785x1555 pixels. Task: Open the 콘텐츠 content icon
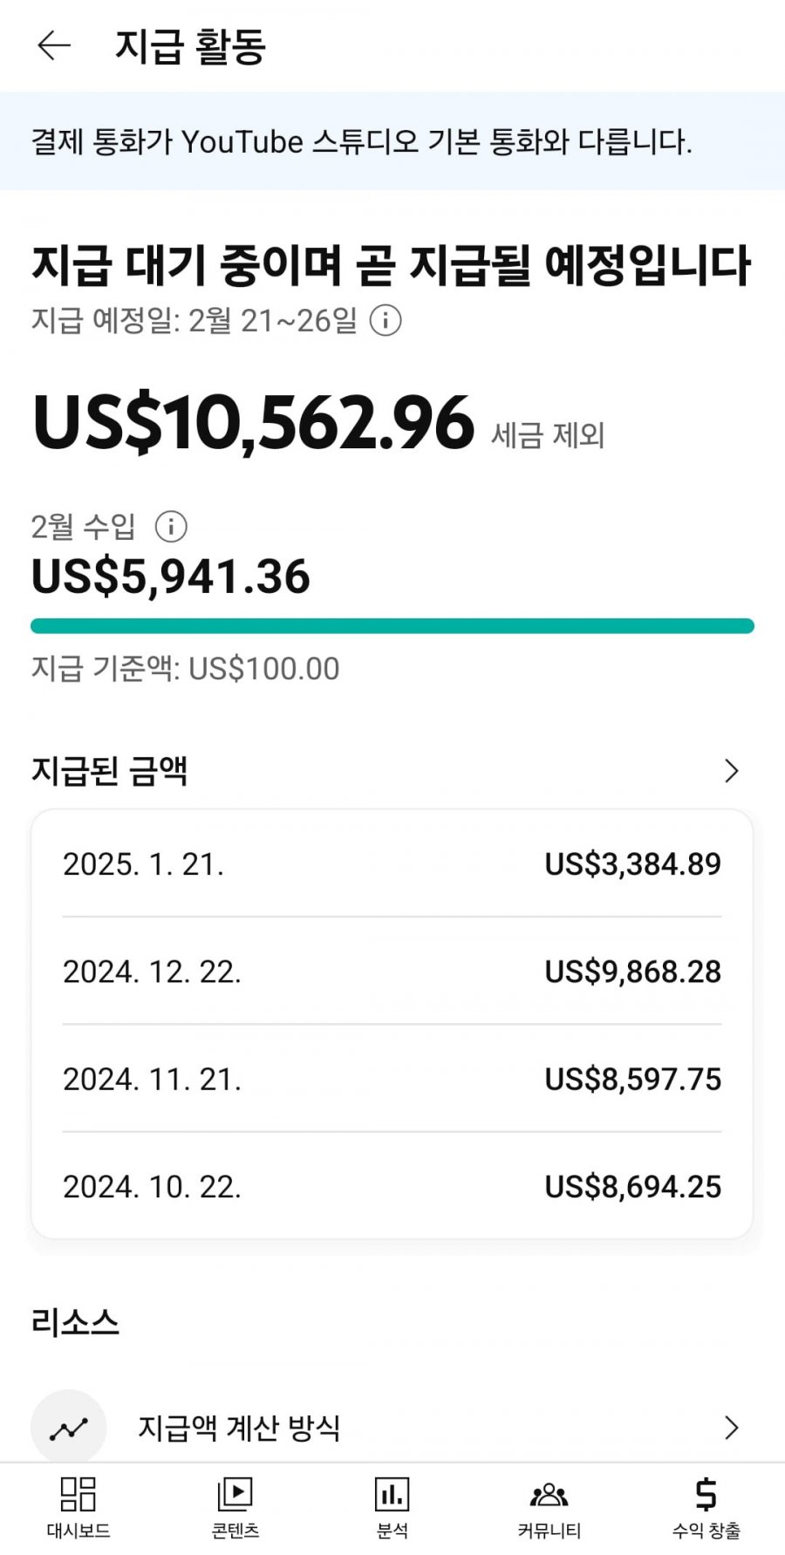(235, 1494)
